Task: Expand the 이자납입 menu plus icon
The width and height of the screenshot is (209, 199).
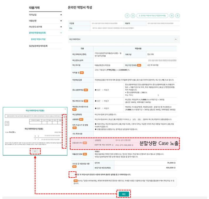Action: coord(61,14)
